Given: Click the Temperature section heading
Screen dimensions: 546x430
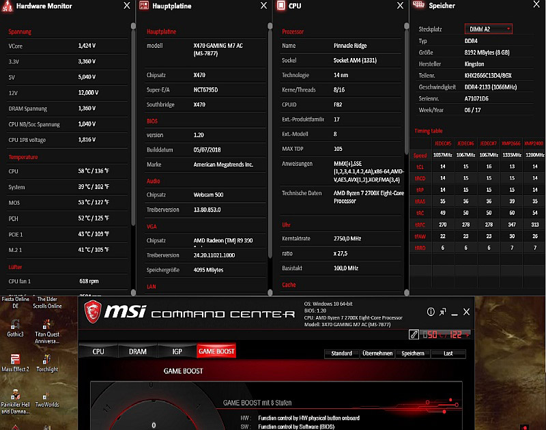Looking at the screenshot, I should 23,157.
